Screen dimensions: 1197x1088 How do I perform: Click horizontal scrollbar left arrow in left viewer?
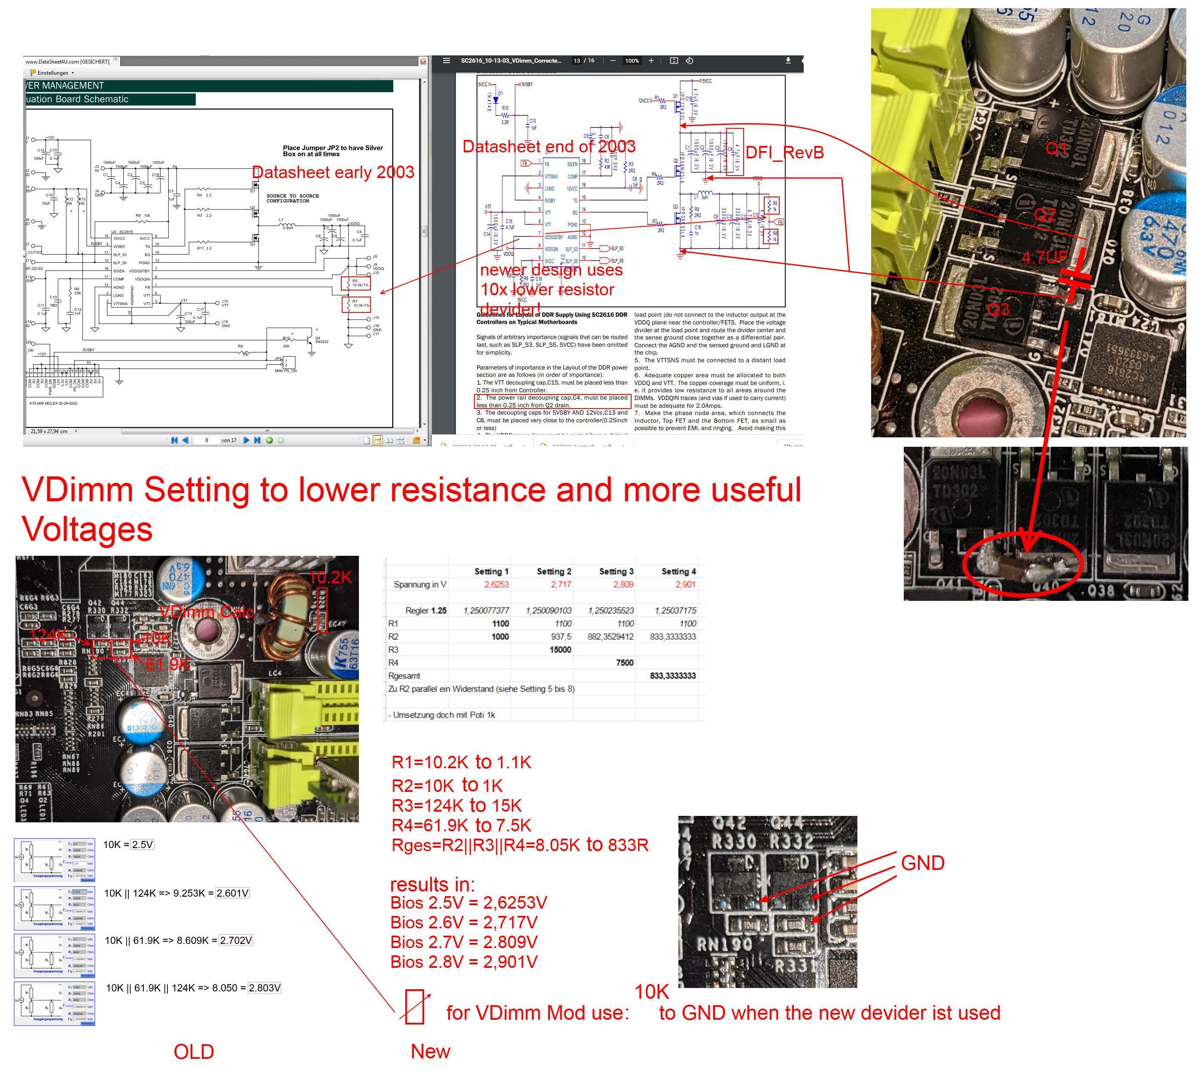[76, 431]
